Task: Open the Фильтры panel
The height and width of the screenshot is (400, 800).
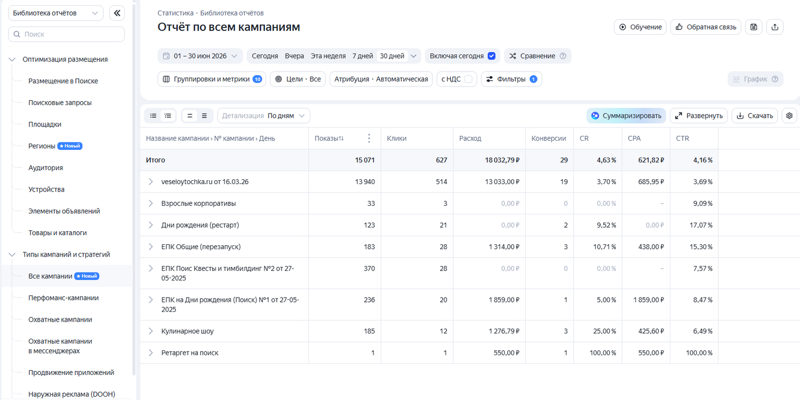Action: 511,79
